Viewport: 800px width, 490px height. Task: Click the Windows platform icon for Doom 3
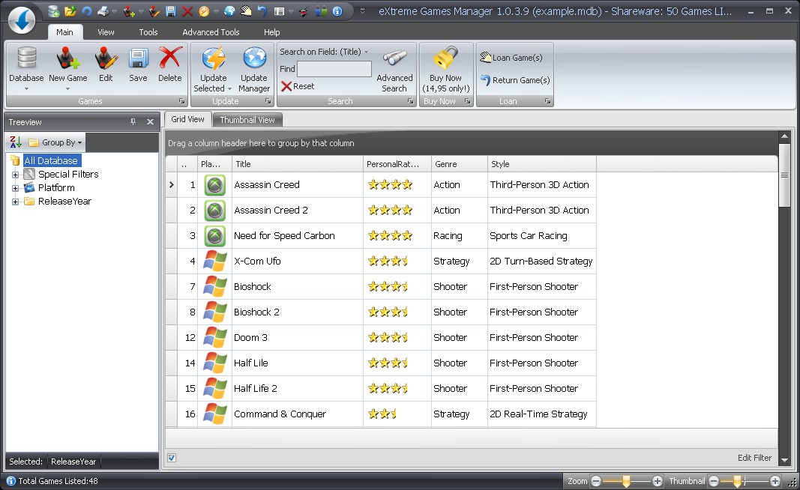214,338
